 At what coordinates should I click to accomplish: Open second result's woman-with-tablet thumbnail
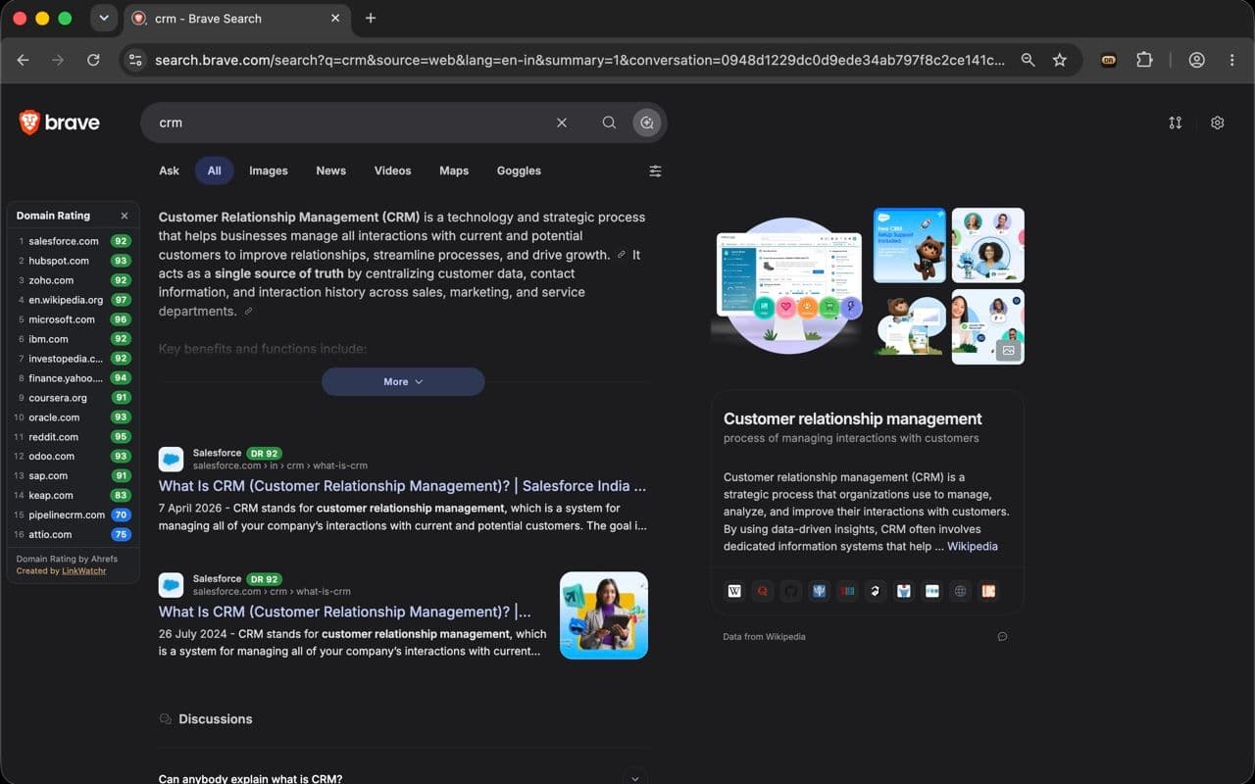[x=604, y=615]
